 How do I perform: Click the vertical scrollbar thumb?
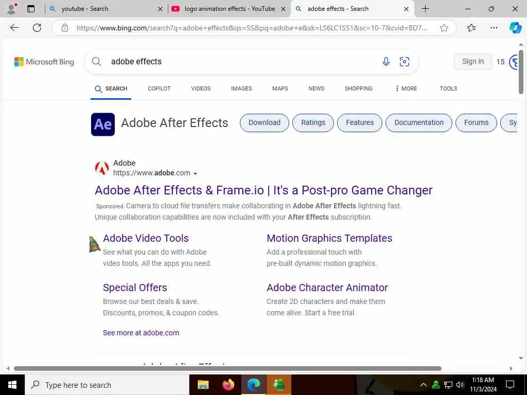(x=521, y=71)
